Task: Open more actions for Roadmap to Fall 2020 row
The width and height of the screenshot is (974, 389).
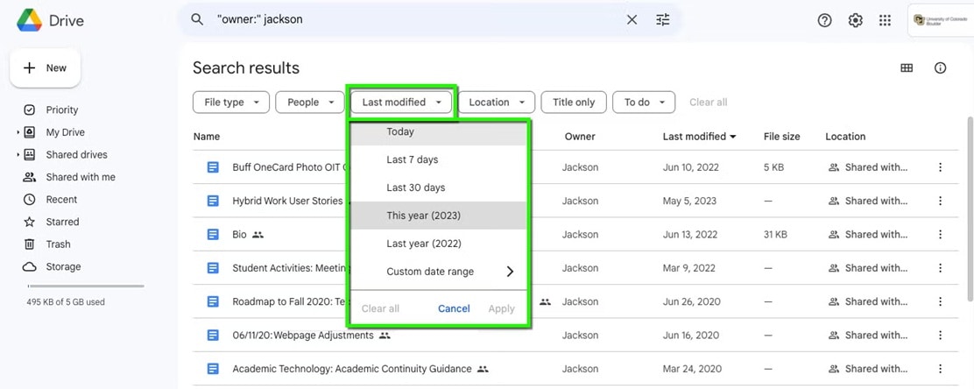Action: [941, 301]
